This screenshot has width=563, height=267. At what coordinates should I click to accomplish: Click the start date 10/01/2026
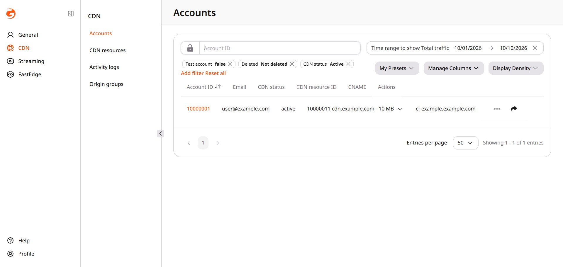tap(468, 48)
